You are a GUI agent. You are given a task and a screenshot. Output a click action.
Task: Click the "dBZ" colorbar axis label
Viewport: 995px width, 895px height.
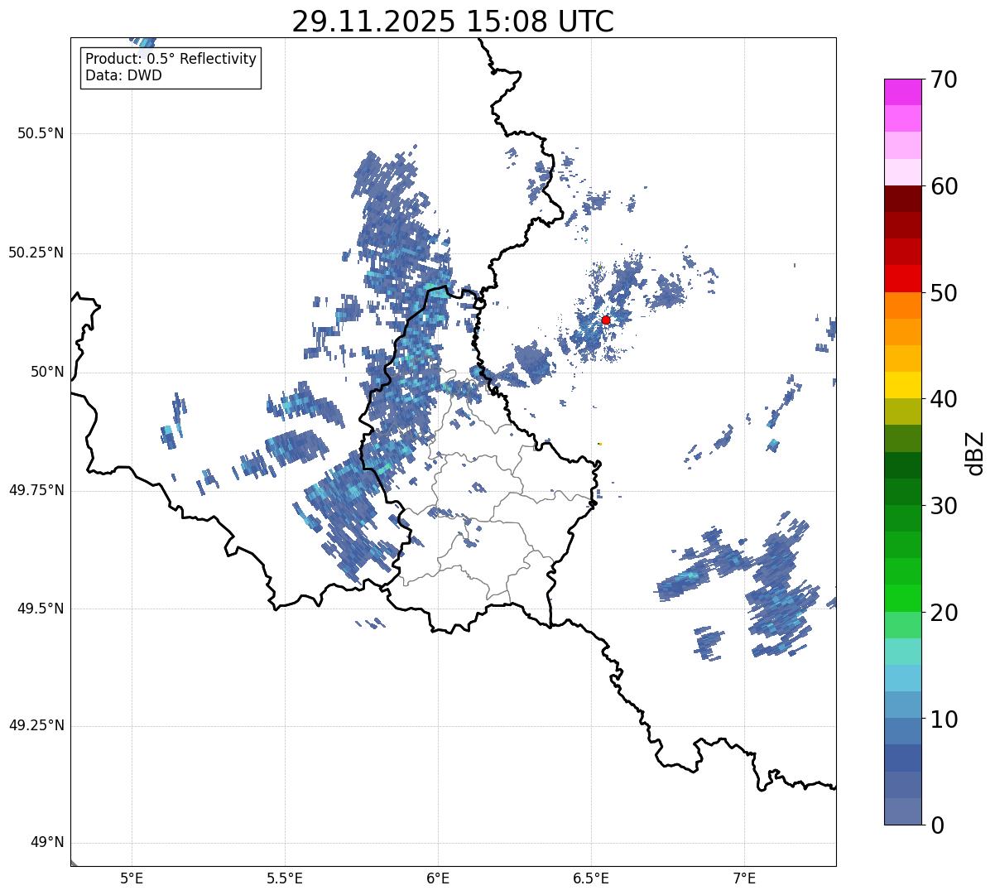[x=975, y=453]
